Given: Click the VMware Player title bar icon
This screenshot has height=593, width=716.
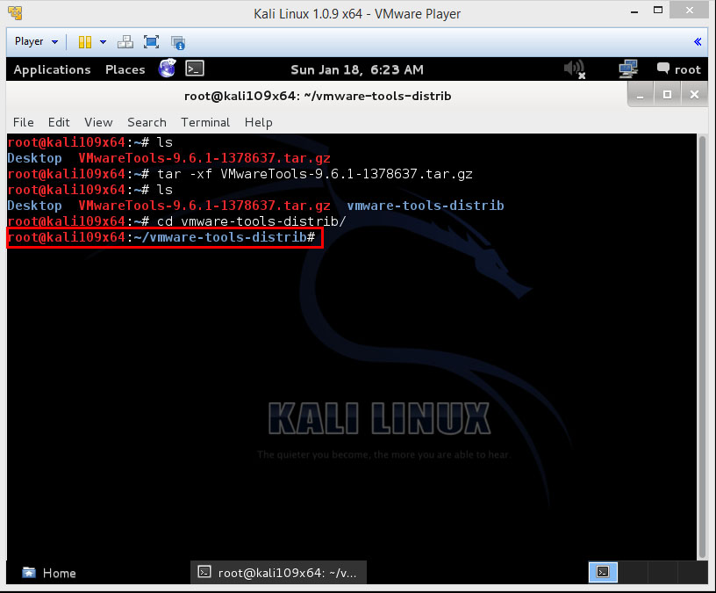Looking at the screenshot, I should 15,13.
